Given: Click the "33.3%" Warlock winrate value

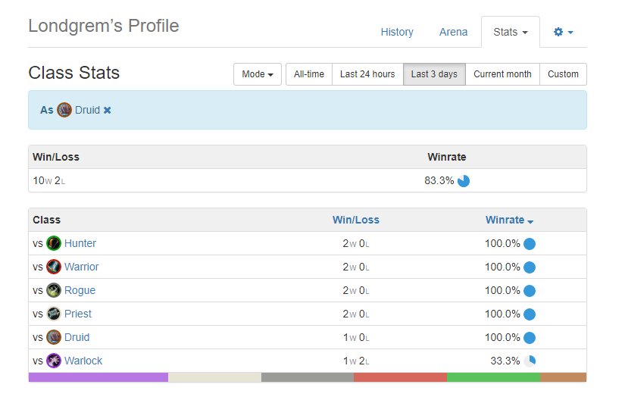Looking at the screenshot, I should (505, 361).
